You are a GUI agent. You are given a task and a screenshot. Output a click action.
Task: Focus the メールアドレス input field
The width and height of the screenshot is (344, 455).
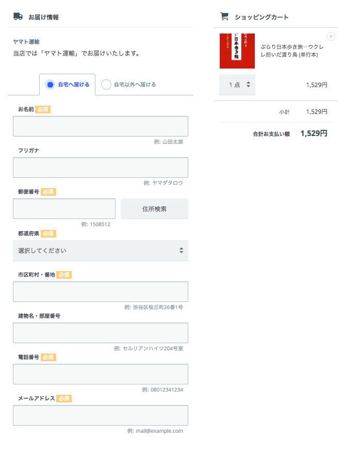coord(101,415)
